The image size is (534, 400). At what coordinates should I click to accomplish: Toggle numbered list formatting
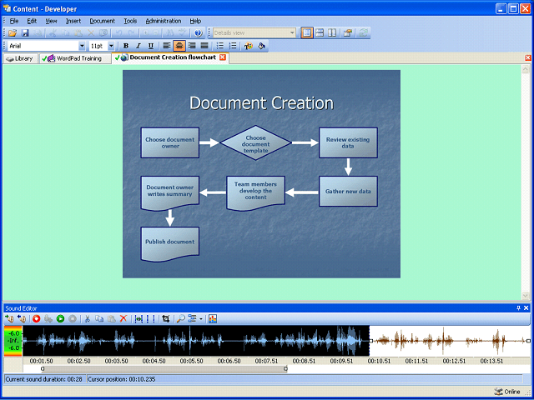pyautogui.click(x=233, y=46)
